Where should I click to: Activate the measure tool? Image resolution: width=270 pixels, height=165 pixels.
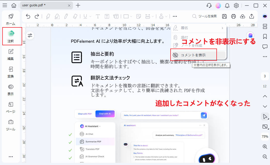click(148, 16)
